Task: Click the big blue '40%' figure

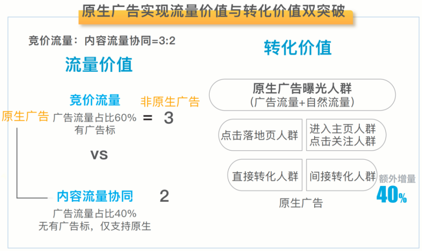Action: pos(391,196)
